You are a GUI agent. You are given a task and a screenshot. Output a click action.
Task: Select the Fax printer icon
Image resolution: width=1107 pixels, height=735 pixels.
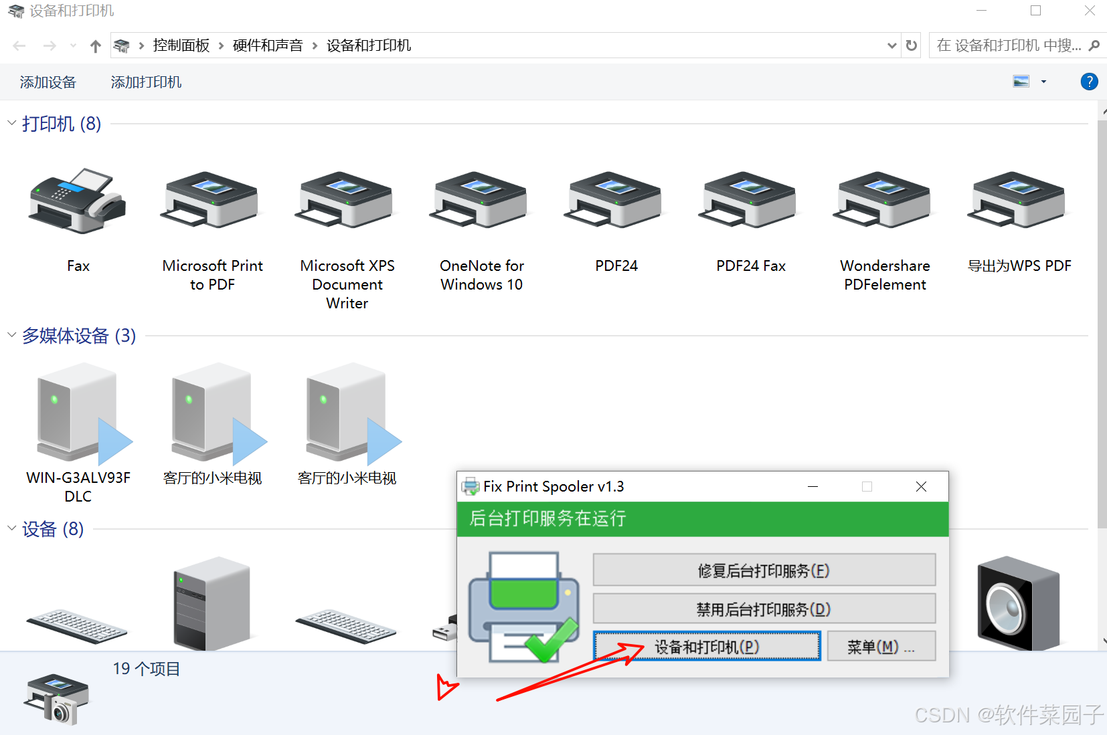point(78,201)
